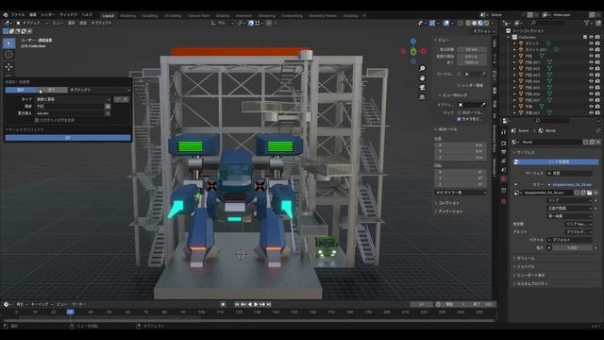Image resolution: width=604 pixels, height=340 pixels.
Task: Open the World properties tab icon
Action: (x=503, y=178)
